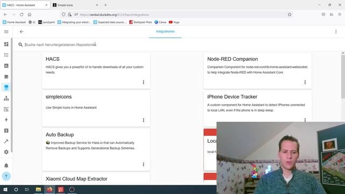Screen dimensions: 345x194
Task: Open the Node-RED Companion repository card
Action: [x=258, y=71]
